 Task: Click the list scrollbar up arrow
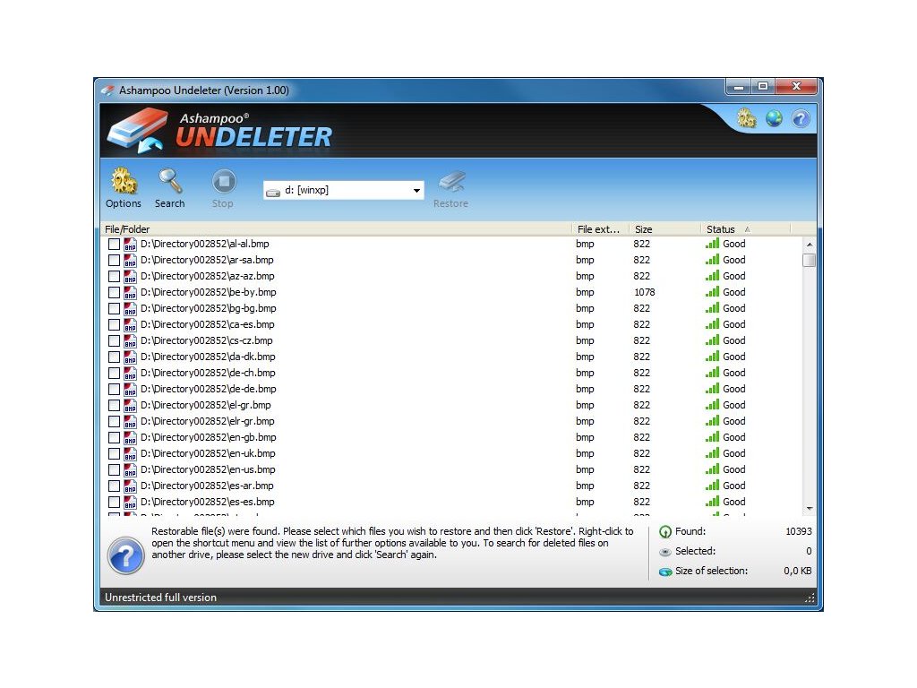(810, 245)
